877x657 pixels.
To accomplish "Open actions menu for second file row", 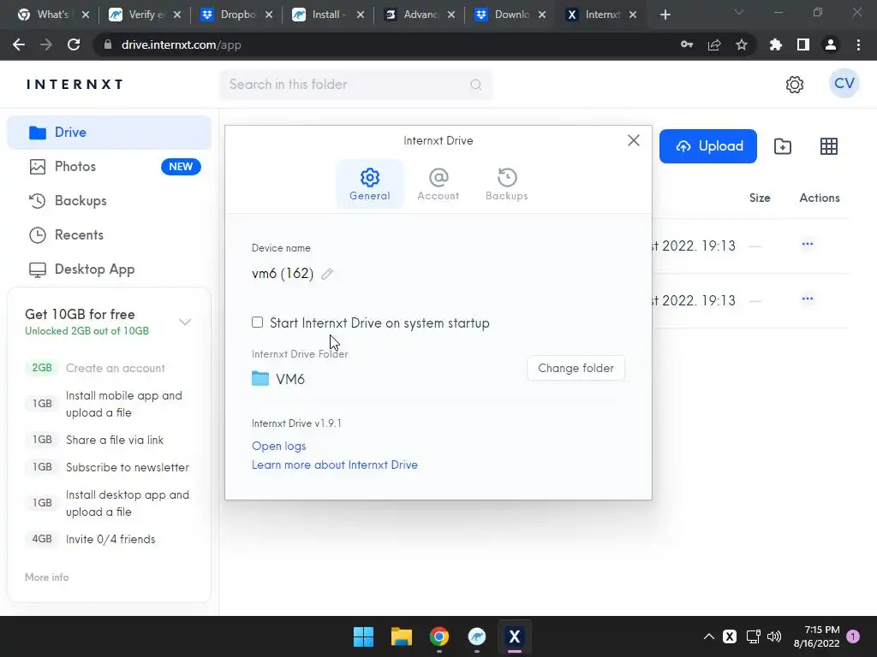I will pyautogui.click(x=807, y=299).
